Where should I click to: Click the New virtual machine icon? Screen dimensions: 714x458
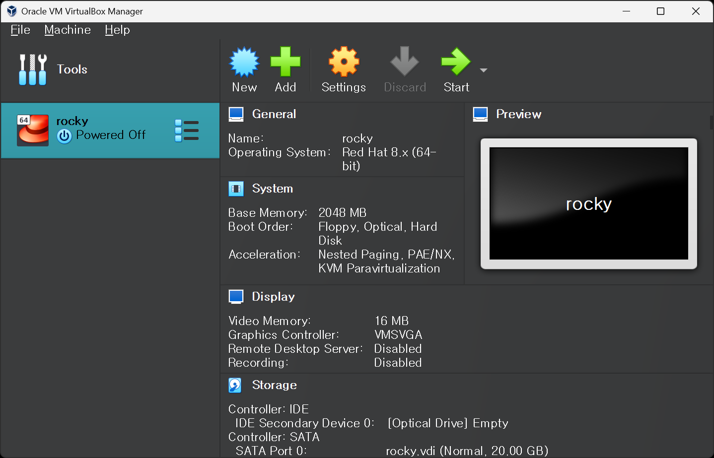pos(244,62)
